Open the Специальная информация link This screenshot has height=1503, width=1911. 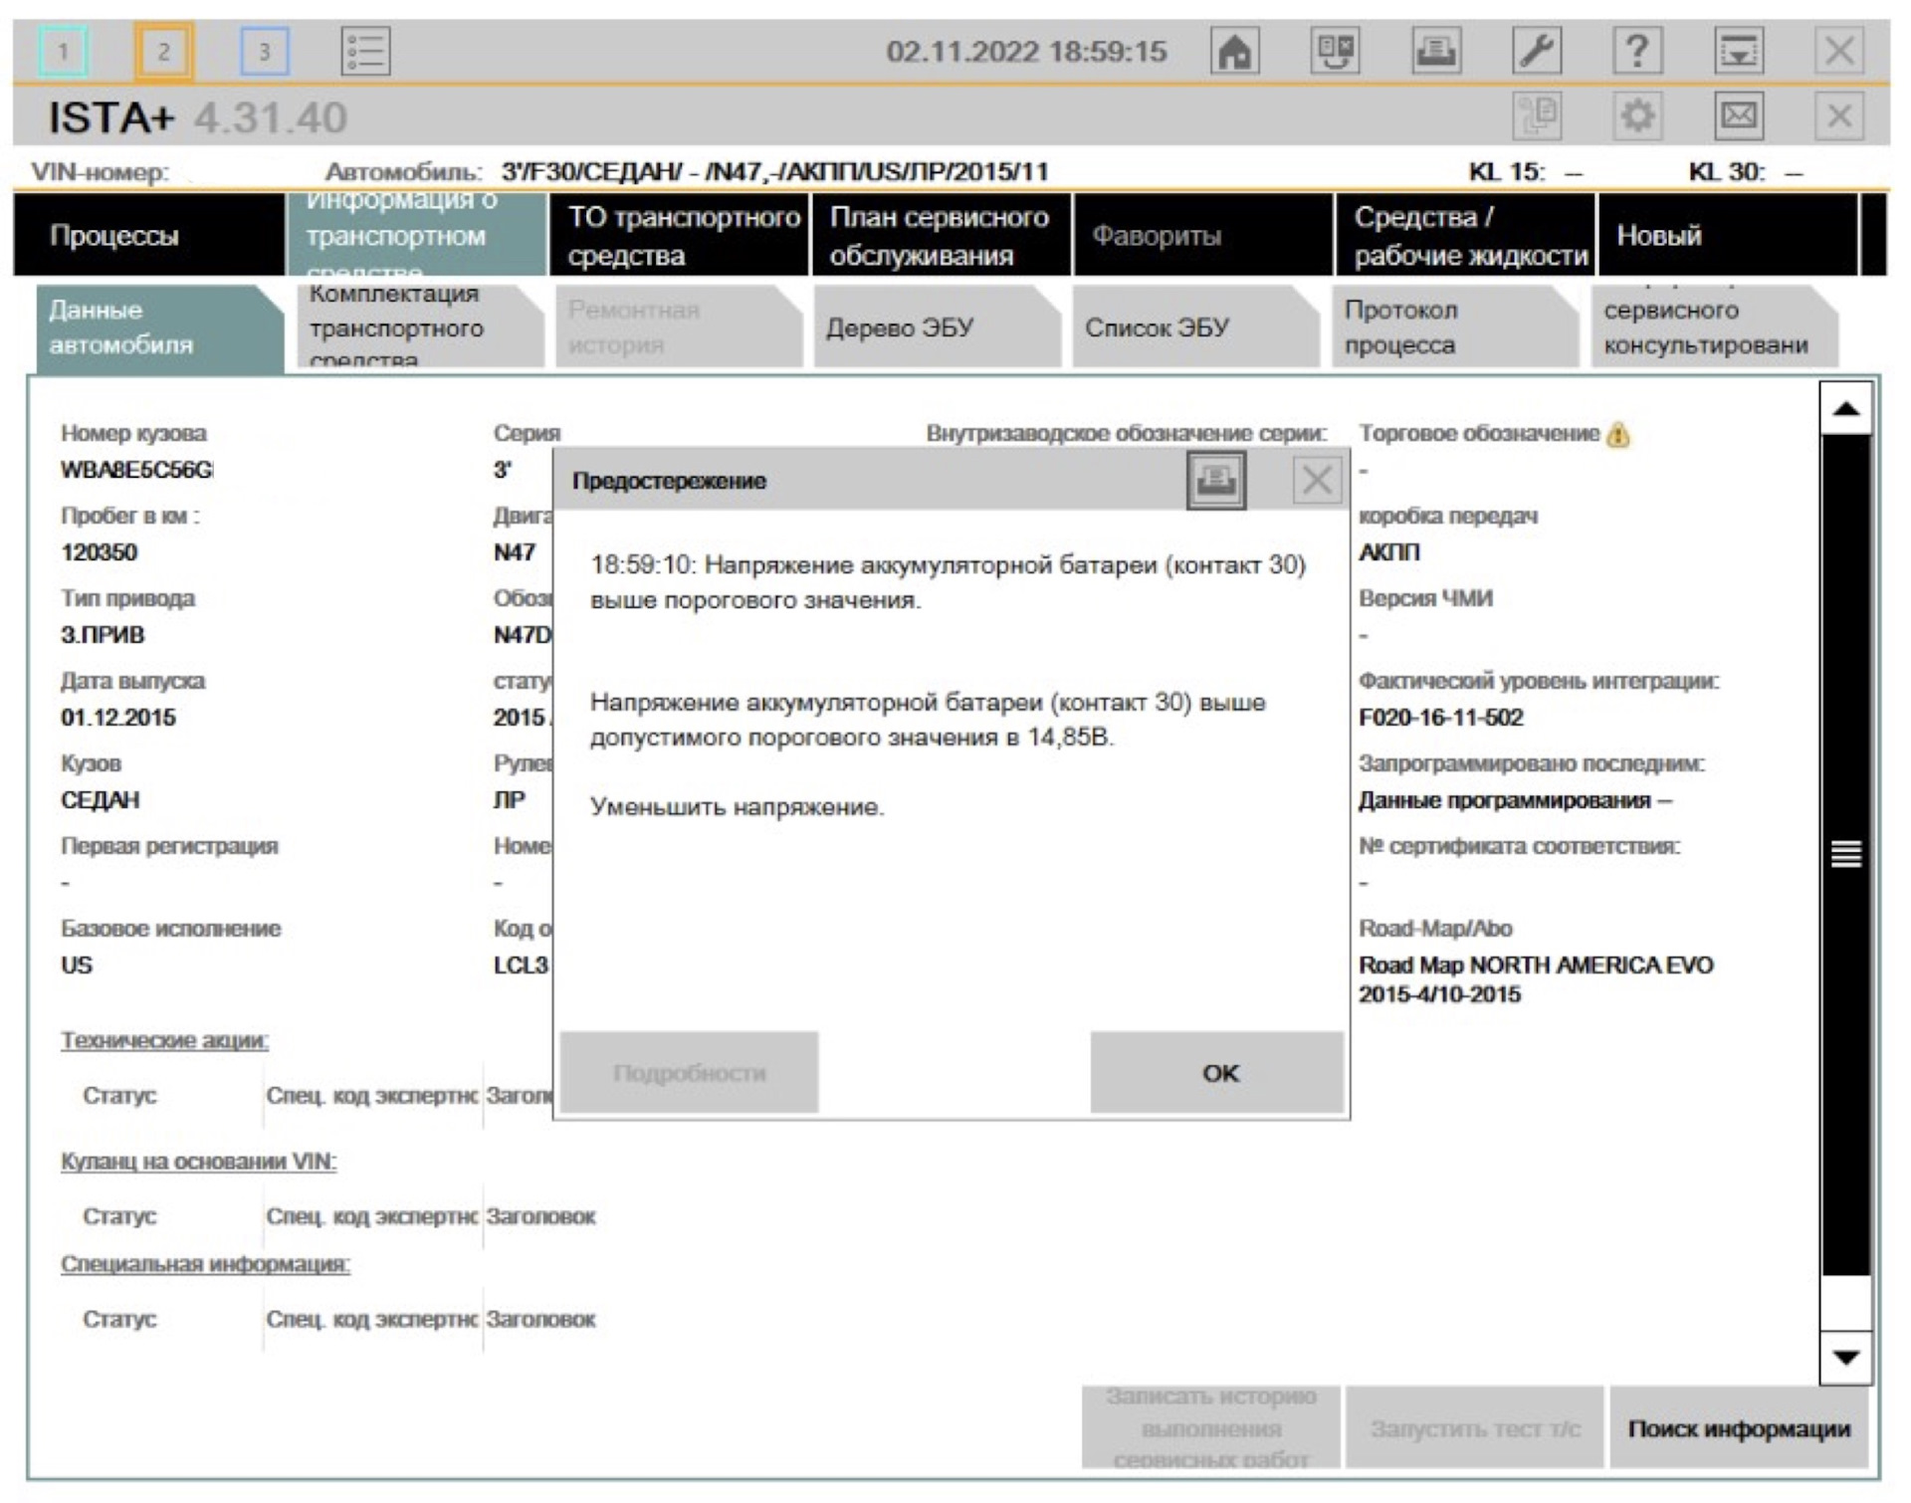pyautogui.click(x=205, y=1264)
